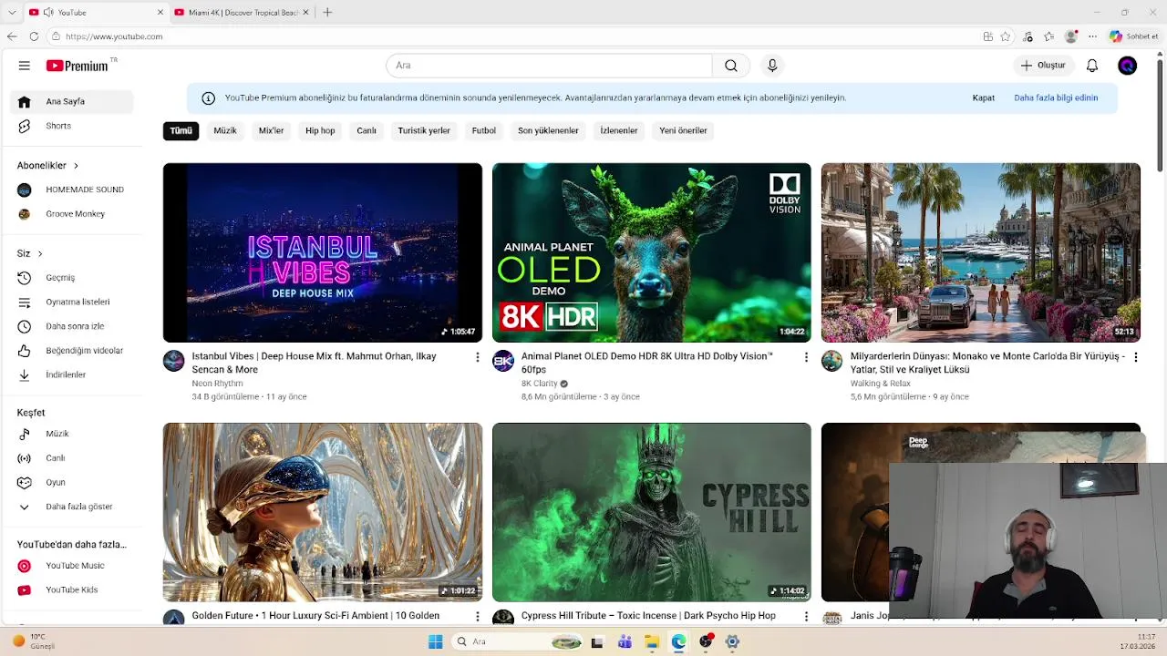Select the Son yüklenenler filter chip
1167x656 pixels.
click(548, 131)
